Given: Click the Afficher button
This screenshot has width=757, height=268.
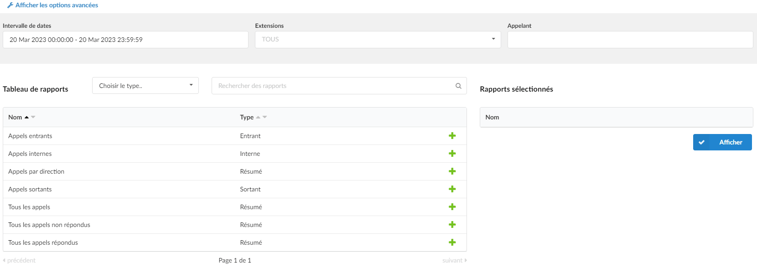Looking at the screenshot, I should click(722, 142).
